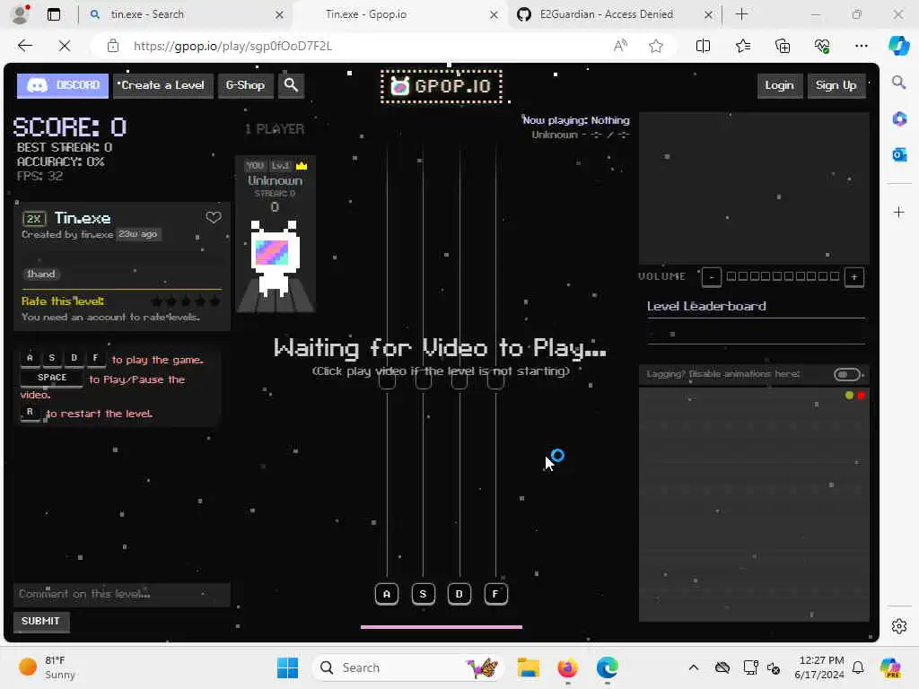Decrease volume with the minus button
The width and height of the screenshot is (919, 689).
pyautogui.click(x=712, y=277)
